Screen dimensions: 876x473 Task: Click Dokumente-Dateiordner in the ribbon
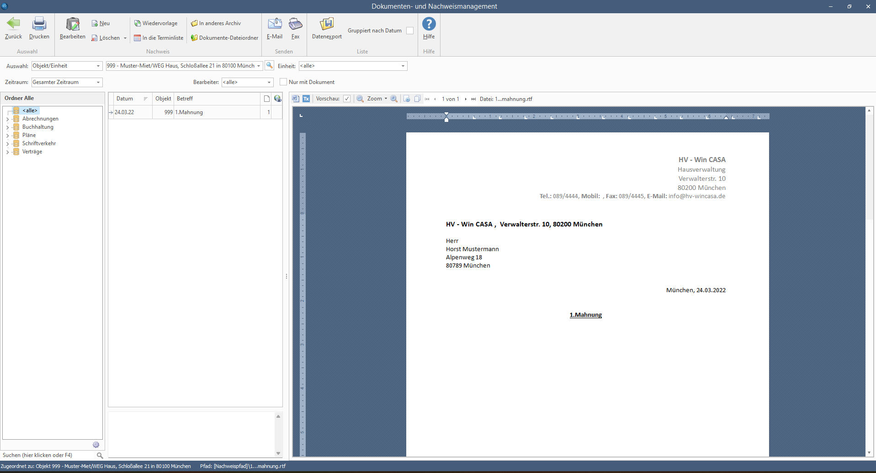(x=224, y=38)
